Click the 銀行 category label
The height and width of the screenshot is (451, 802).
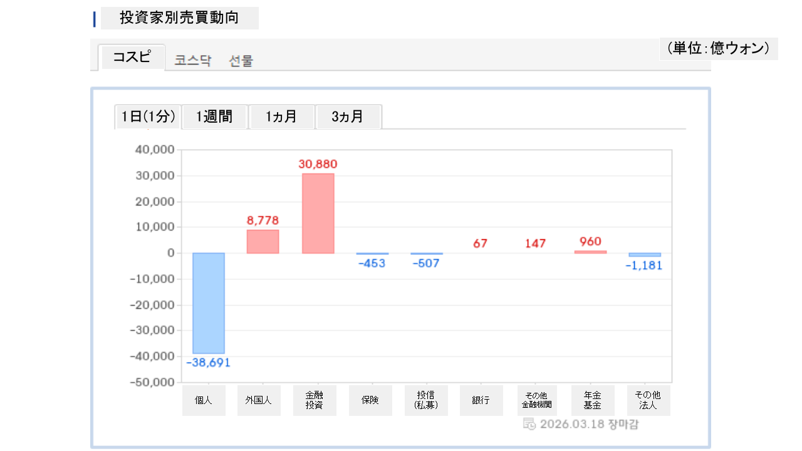click(x=481, y=400)
